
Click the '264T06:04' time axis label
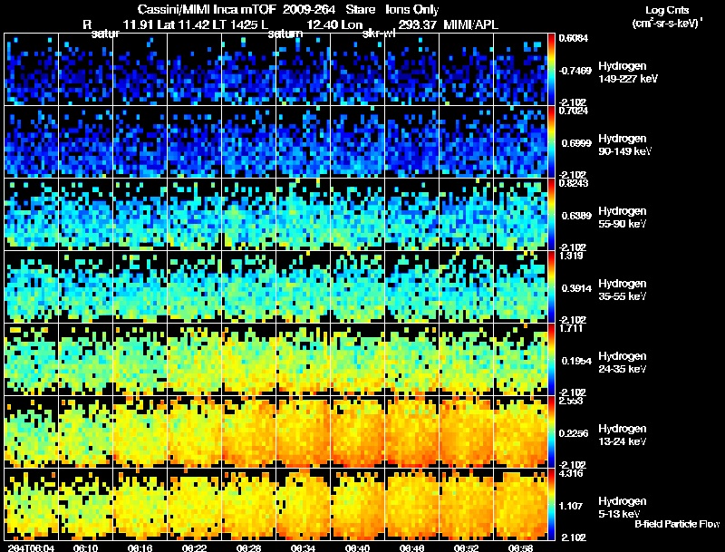(x=31, y=547)
